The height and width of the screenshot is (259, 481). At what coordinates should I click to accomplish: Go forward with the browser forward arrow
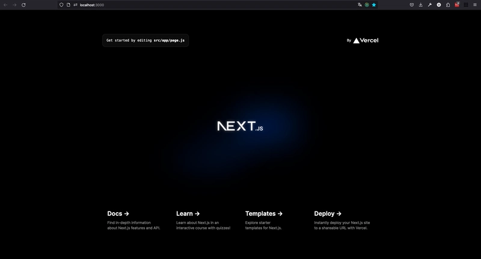pos(14,5)
